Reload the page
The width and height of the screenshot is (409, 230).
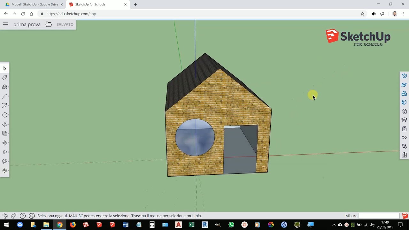pyautogui.click(x=23, y=14)
